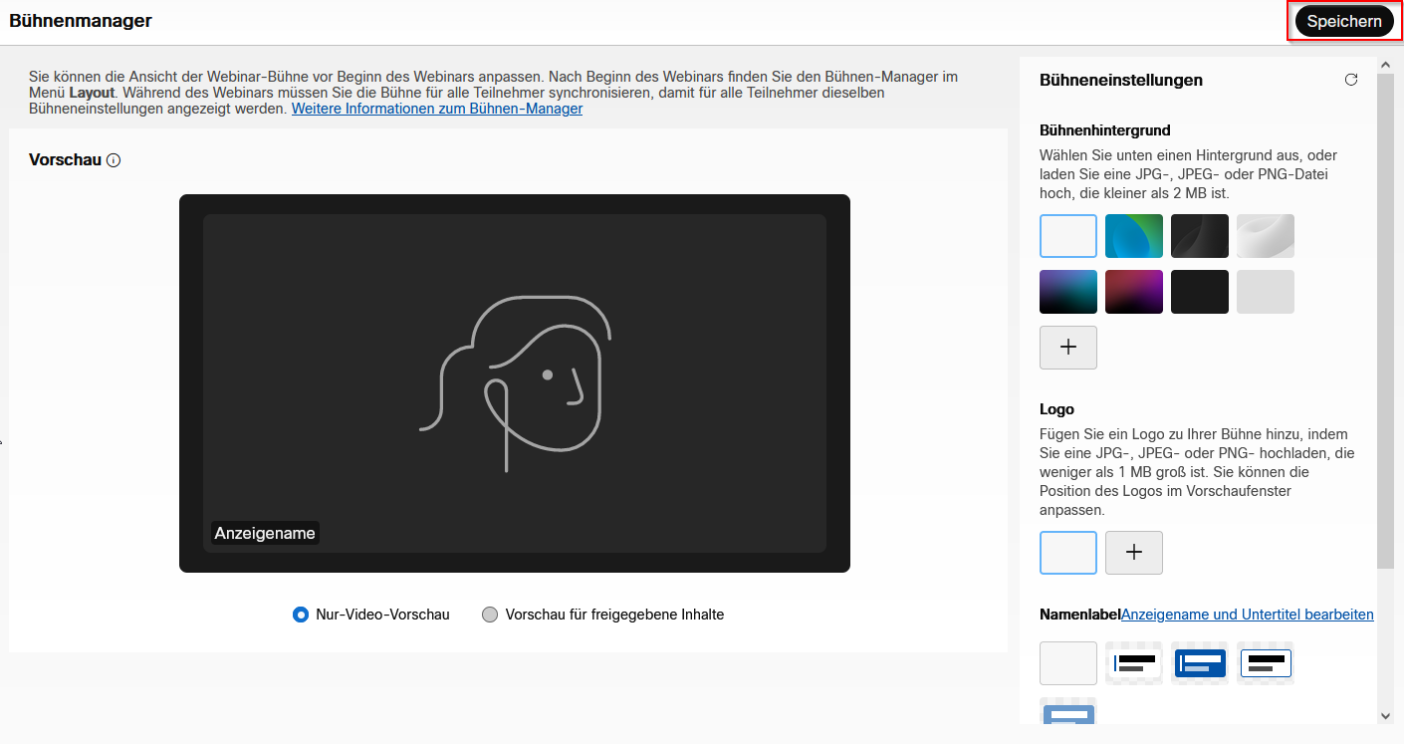1404x744 pixels.
Task: Upload custom background with plus button
Action: 1068,348
